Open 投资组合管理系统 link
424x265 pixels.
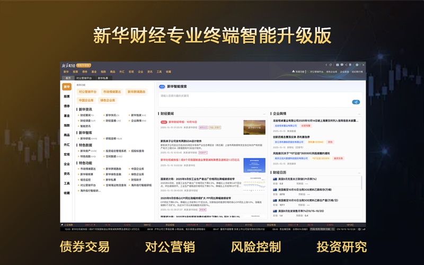116,151
